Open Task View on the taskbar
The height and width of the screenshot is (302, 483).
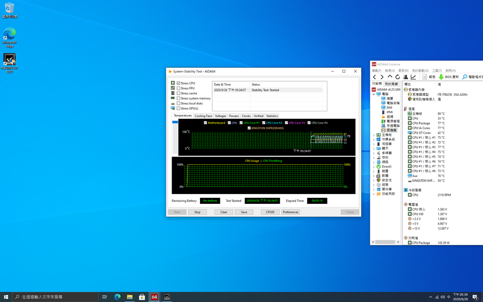point(104,297)
